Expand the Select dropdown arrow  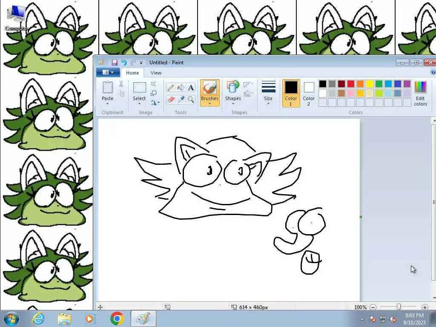point(139,104)
